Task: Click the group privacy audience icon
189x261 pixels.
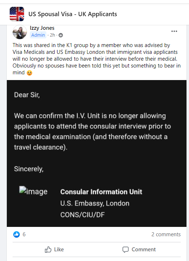Action: click(61, 35)
